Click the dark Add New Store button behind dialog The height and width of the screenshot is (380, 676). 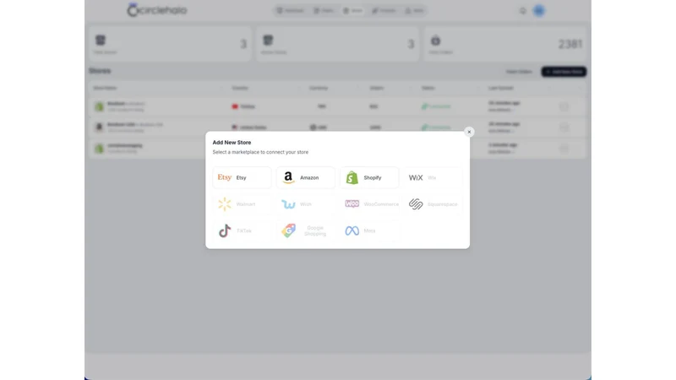[564, 72]
